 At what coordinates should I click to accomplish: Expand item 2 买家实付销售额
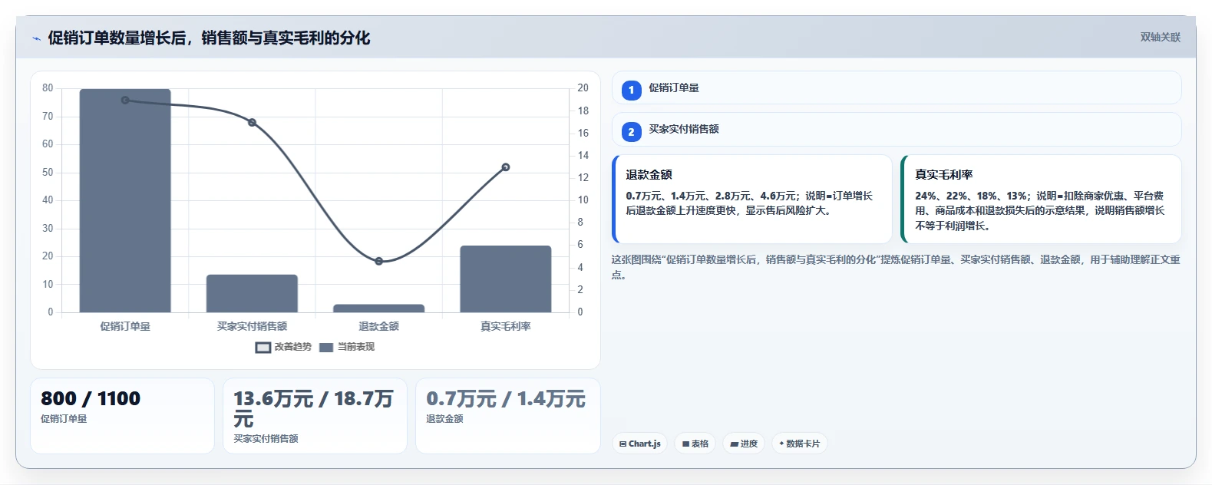897,129
